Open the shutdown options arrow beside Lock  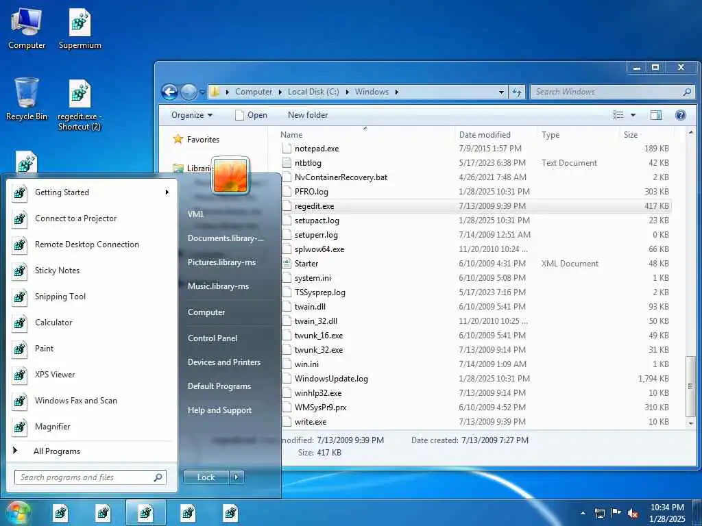(x=237, y=477)
